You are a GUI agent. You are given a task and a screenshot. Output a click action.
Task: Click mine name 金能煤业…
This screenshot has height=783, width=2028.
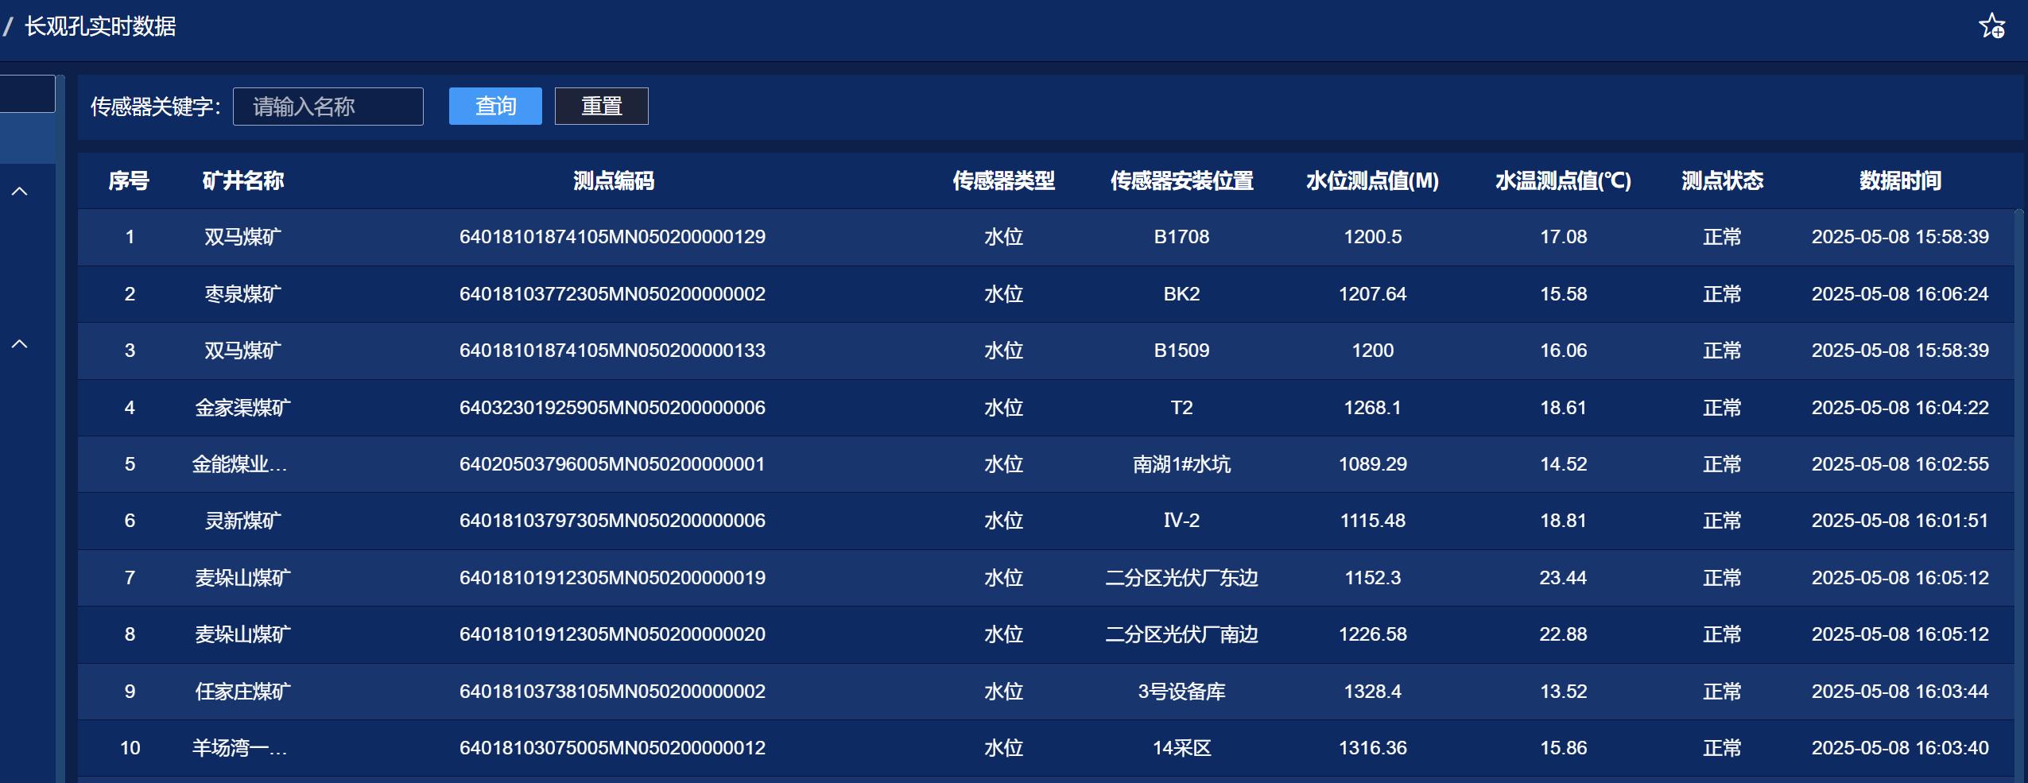240,464
